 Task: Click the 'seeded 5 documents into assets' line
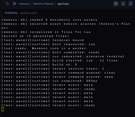pyautogui.click(x=49, y=20)
